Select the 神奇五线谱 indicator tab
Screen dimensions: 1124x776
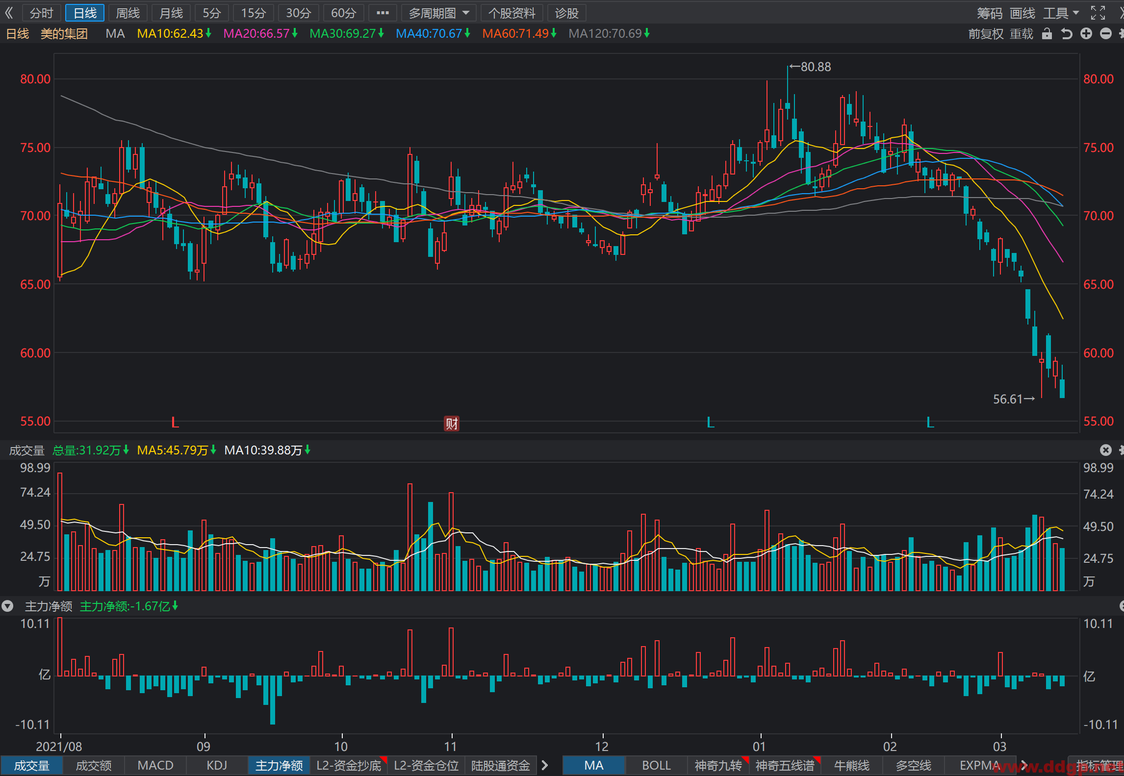tap(785, 766)
